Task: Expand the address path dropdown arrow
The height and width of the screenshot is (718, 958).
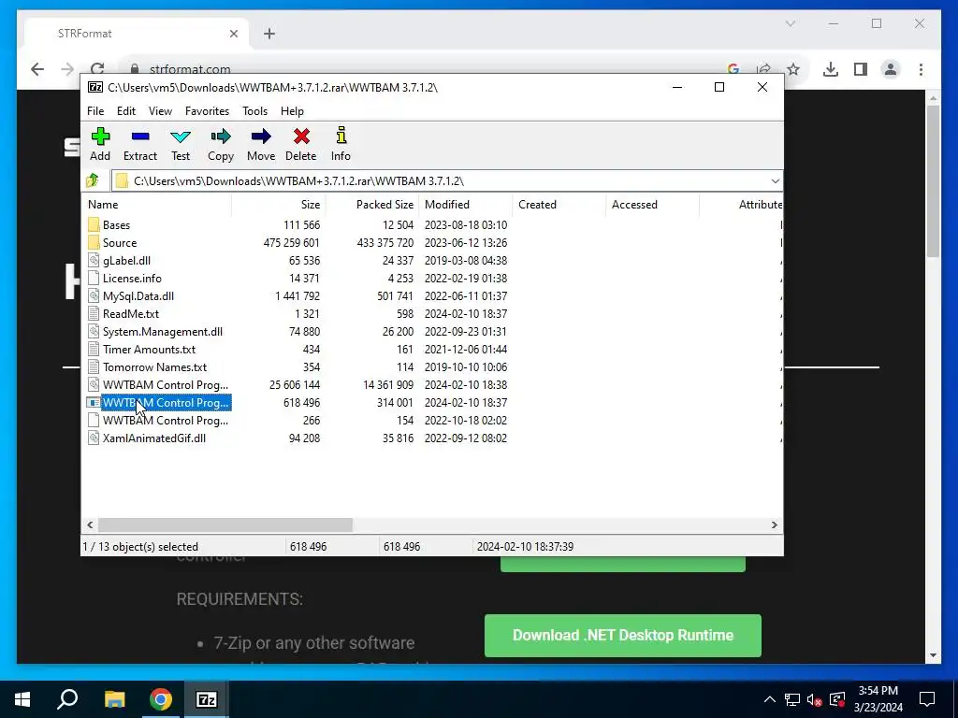Action: tap(775, 180)
